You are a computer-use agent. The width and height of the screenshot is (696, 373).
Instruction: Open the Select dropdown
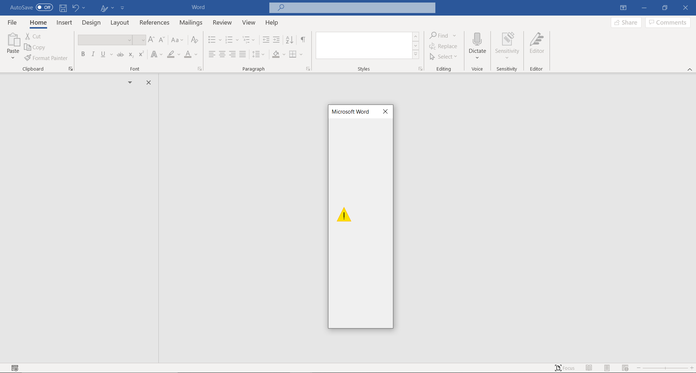[x=443, y=57]
